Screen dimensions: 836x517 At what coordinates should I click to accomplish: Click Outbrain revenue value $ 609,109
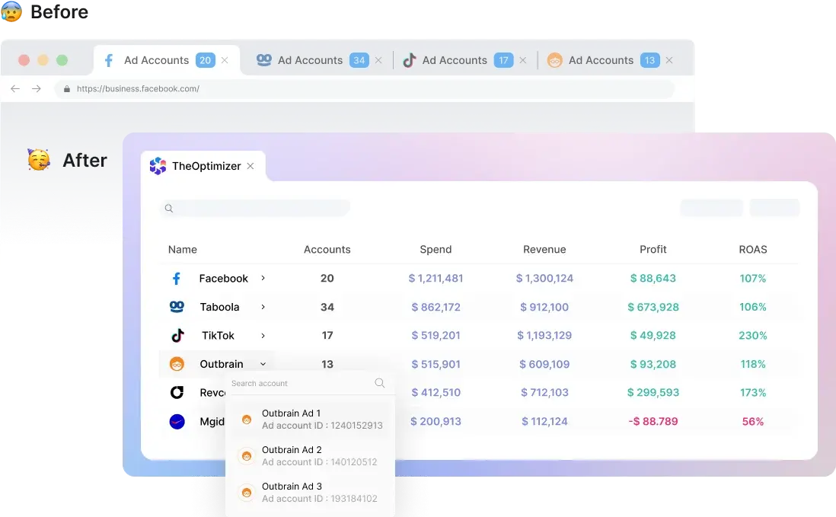(544, 364)
